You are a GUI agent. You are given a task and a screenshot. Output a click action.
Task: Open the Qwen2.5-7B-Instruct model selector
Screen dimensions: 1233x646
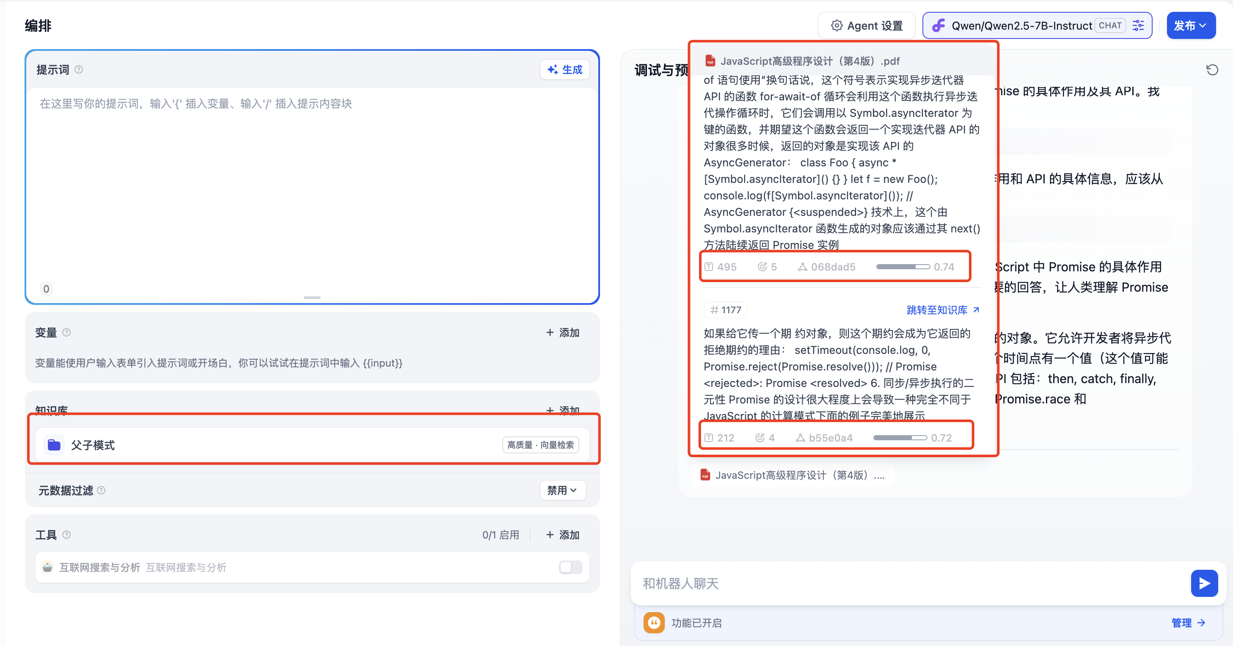coord(1021,26)
